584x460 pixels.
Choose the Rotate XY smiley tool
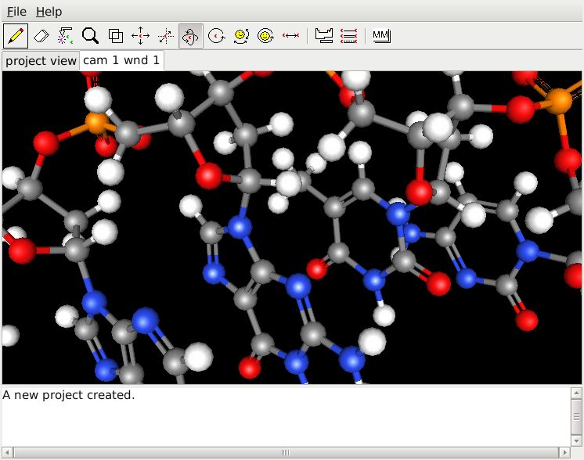pyautogui.click(x=241, y=36)
